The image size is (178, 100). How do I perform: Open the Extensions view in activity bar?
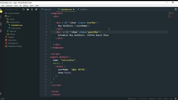(1, 31)
